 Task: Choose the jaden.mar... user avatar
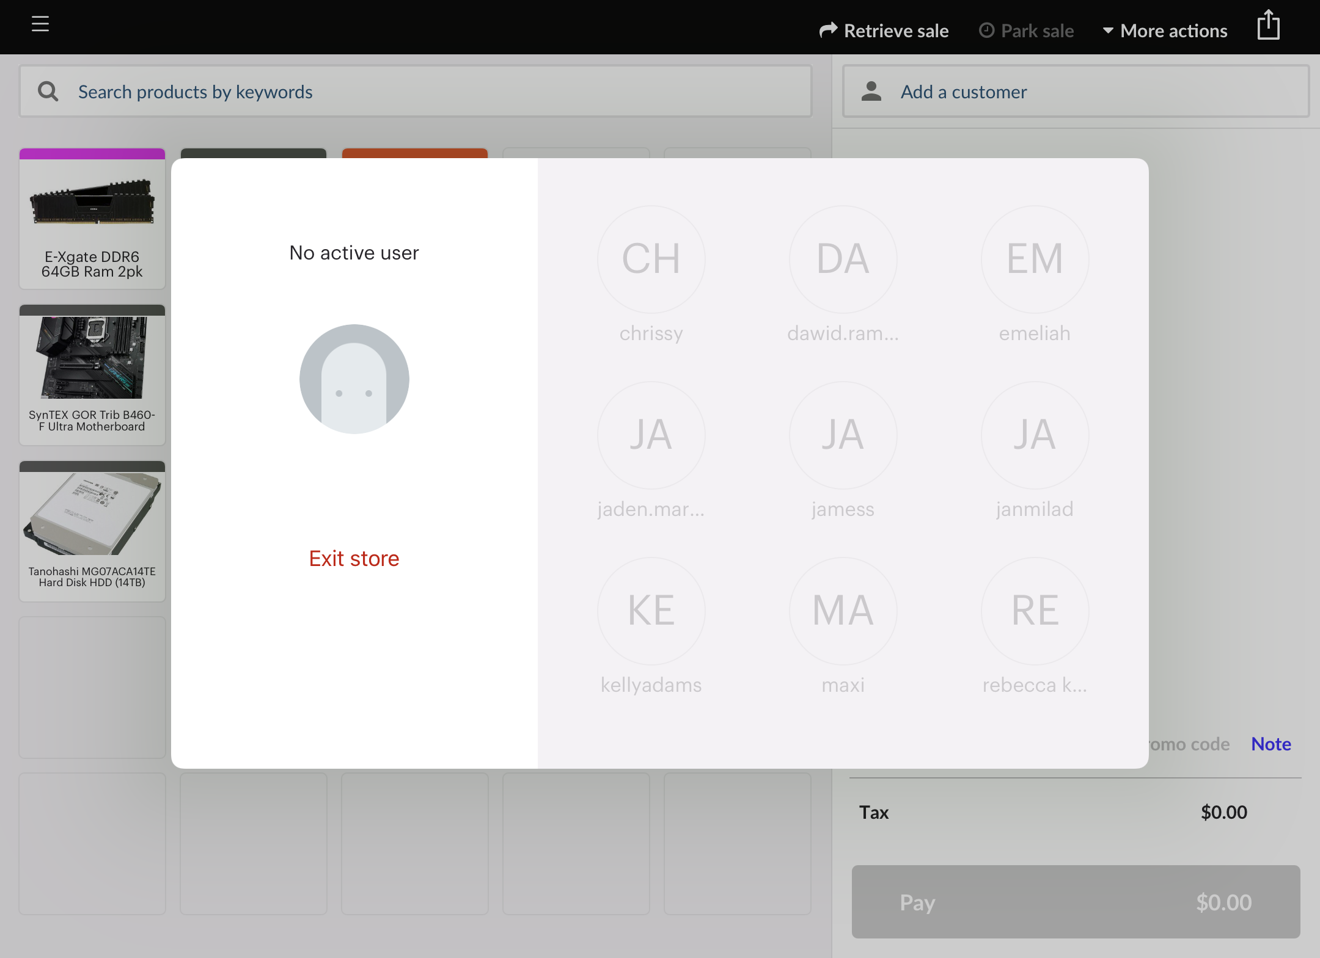click(651, 435)
